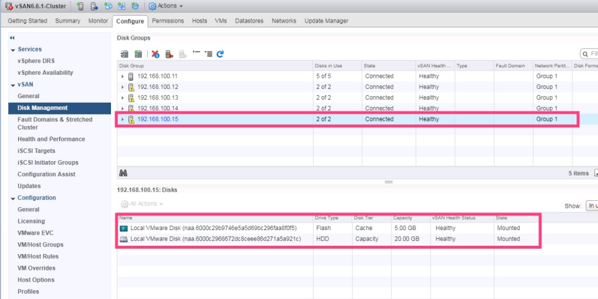Expand disk group 192.168.100.15
This screenshot has width=598, height=299.
coord(123,119)
